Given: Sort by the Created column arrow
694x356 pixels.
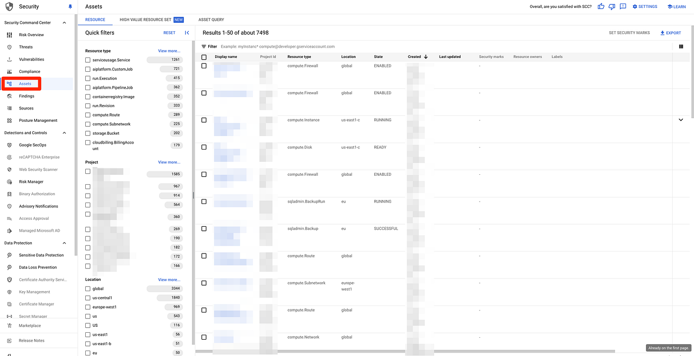Looking at the screenshot, I should [x=426, y=57].
